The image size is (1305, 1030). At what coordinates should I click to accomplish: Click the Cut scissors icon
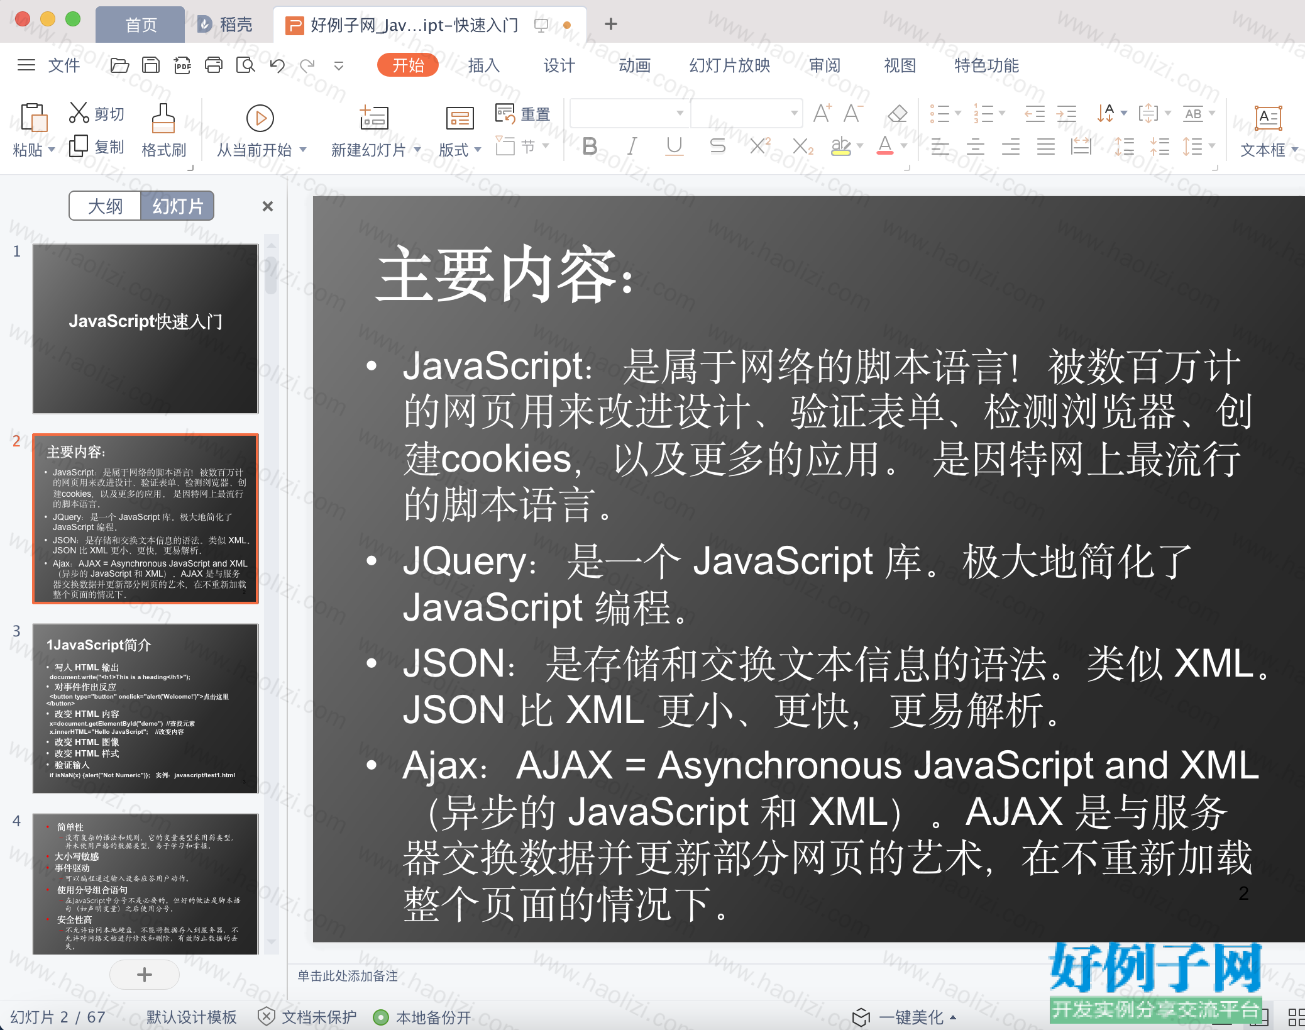79,113
